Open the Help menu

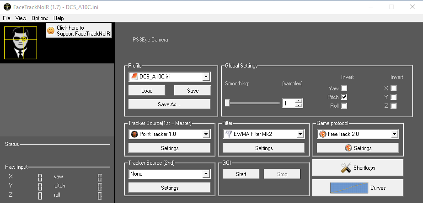pyautogui.click(x=59, y=18)
